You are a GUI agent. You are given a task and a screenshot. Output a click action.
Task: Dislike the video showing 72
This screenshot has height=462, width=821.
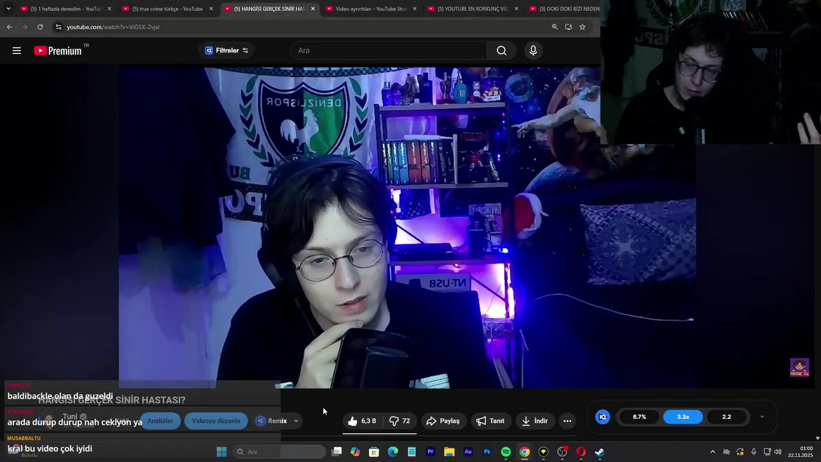pos(400,421)
